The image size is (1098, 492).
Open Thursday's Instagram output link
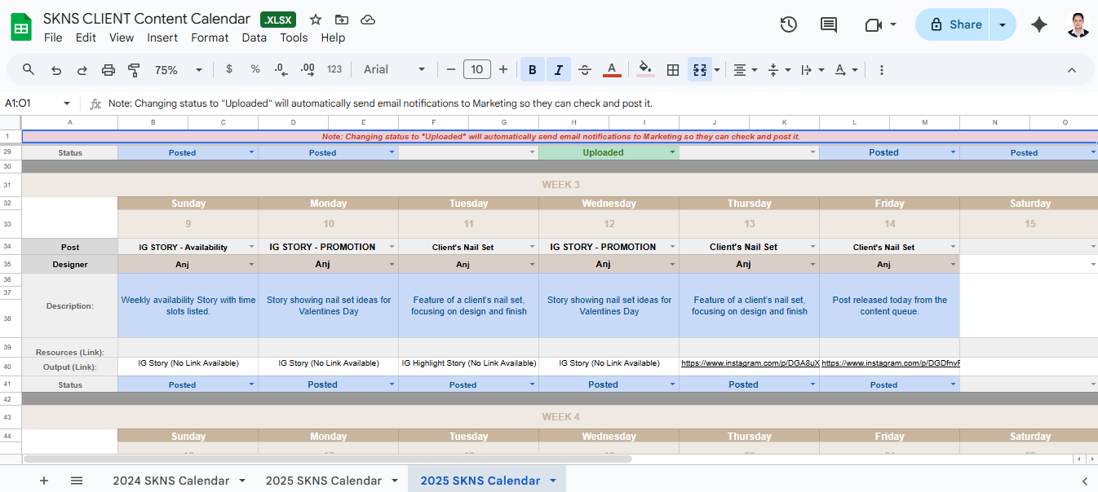[x=750, y=362]
